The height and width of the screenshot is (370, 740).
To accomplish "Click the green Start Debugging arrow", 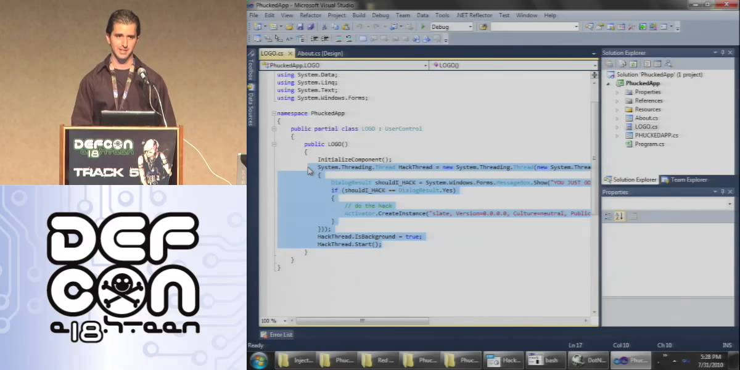I will coord(422,27).
